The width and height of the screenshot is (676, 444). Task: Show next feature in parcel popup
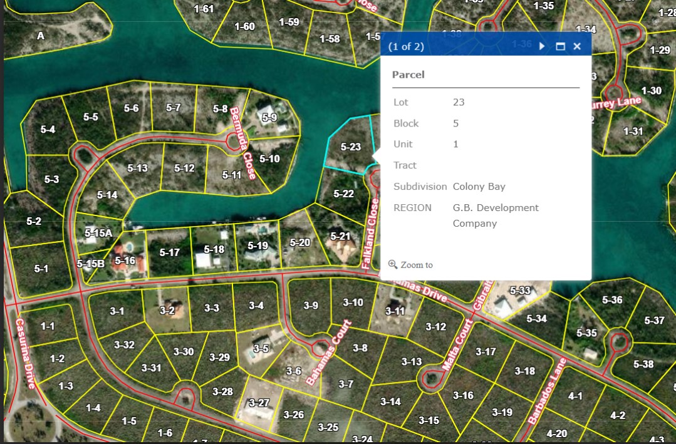pyautogui.click(x=542, y=46)
